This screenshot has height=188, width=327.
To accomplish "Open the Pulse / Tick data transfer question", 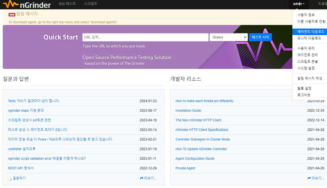I will (60, 139).
